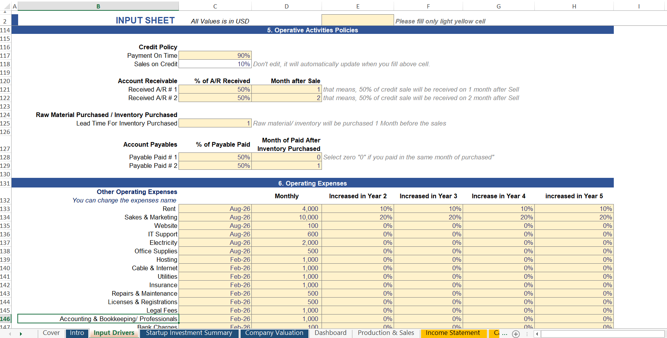Open the Income Statement tab
The width and height of the screenshot is (667, 338).
point(453,333)
